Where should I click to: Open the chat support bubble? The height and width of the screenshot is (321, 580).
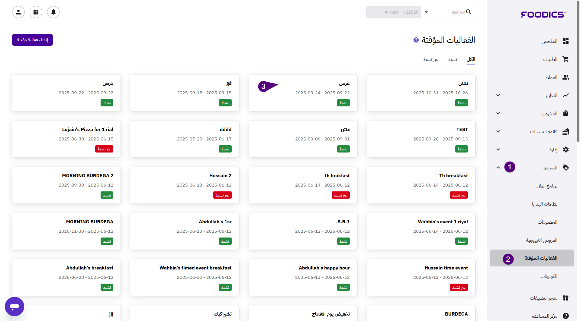[x=14, y=306]
